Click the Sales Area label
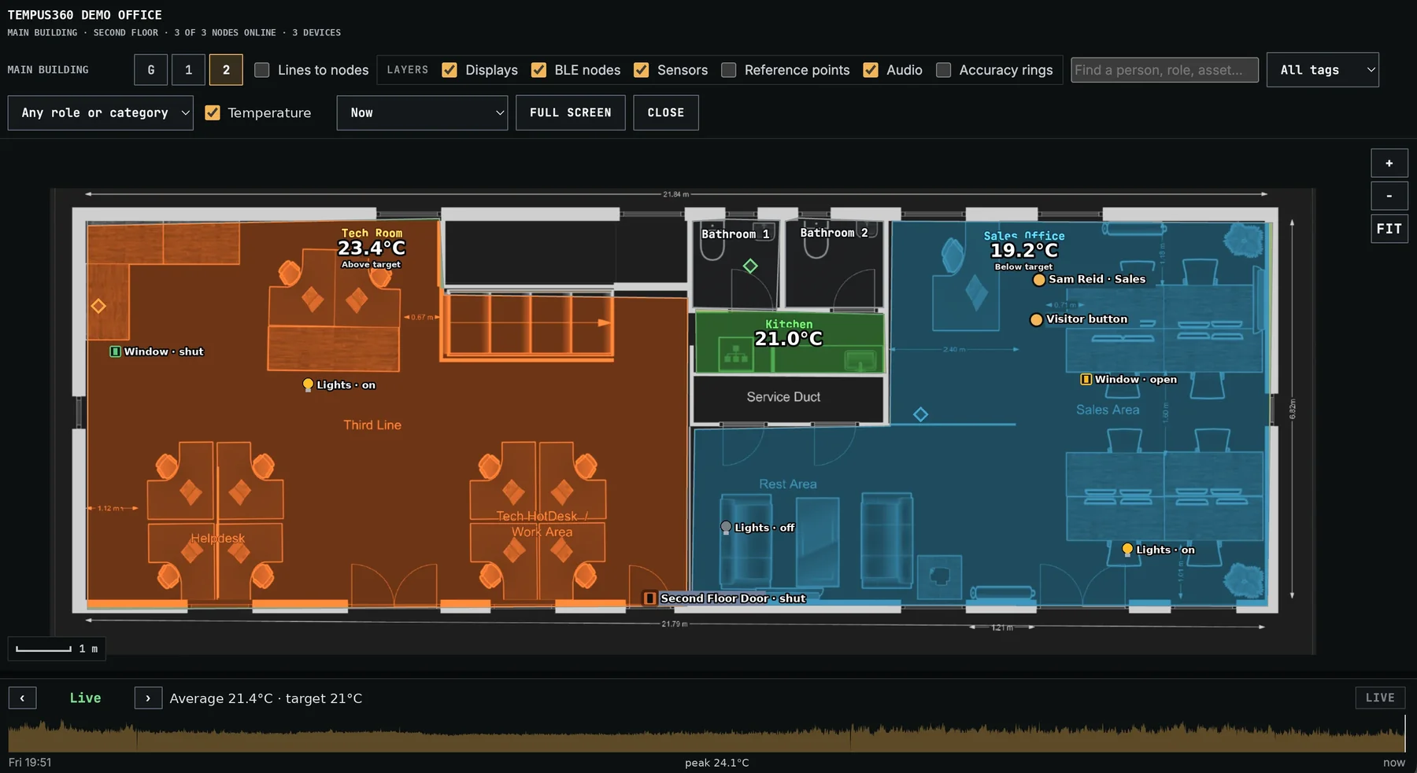This screenshot has width=1417, height=773. click(x=1108, y=410)
